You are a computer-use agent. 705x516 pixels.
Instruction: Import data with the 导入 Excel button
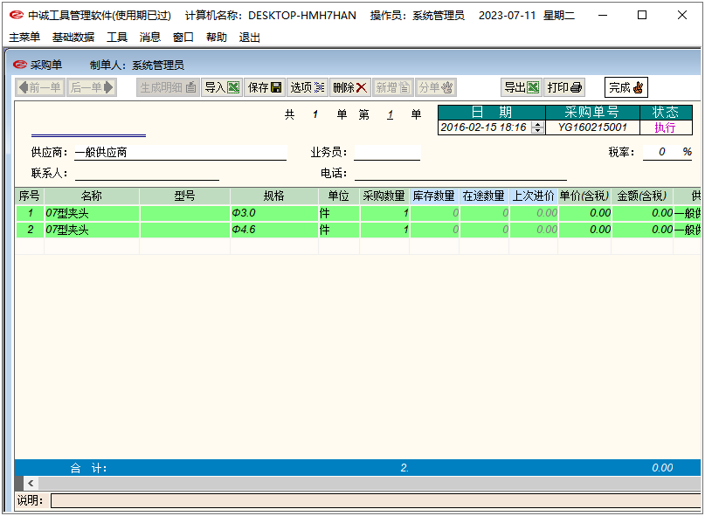pyautogui.click(x=222, y=87)
